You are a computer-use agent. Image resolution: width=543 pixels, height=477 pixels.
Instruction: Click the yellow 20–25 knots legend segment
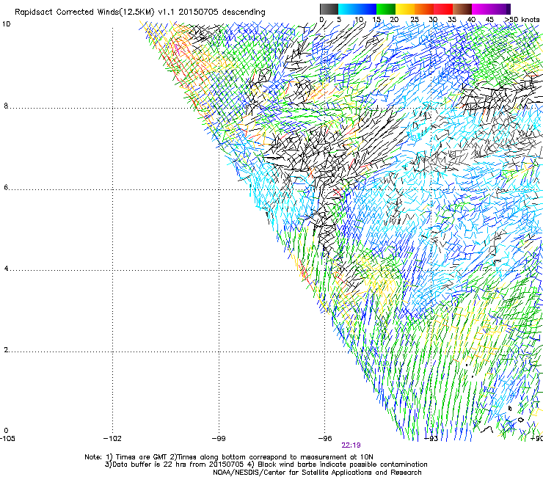click(x=405, y=9)
